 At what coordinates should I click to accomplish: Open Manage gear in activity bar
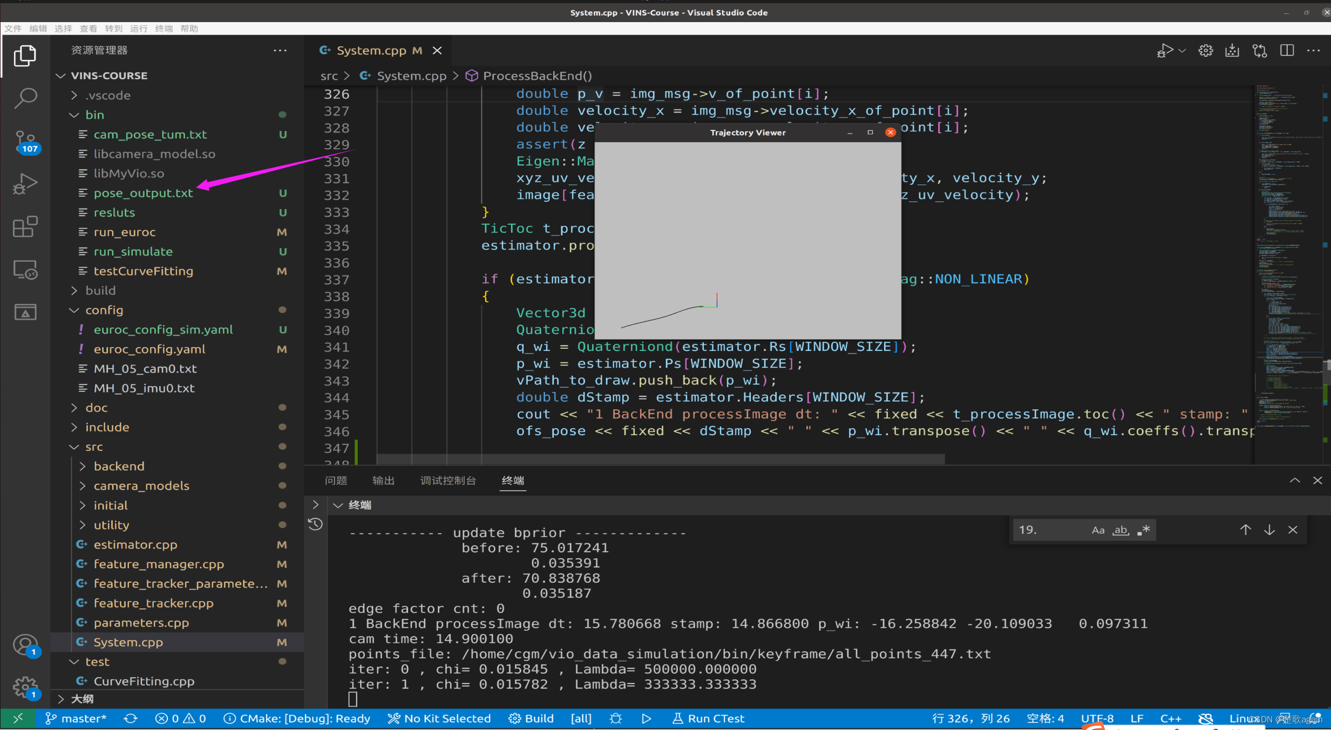tap(25, 687)
